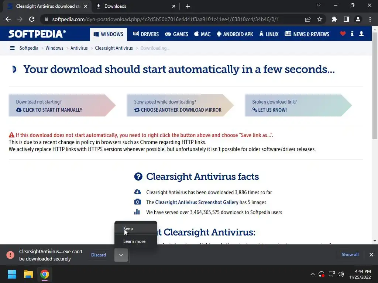Go to Windows breadcrumb link
This screenshot has width=378, height=283.
(x=54, y=48)
